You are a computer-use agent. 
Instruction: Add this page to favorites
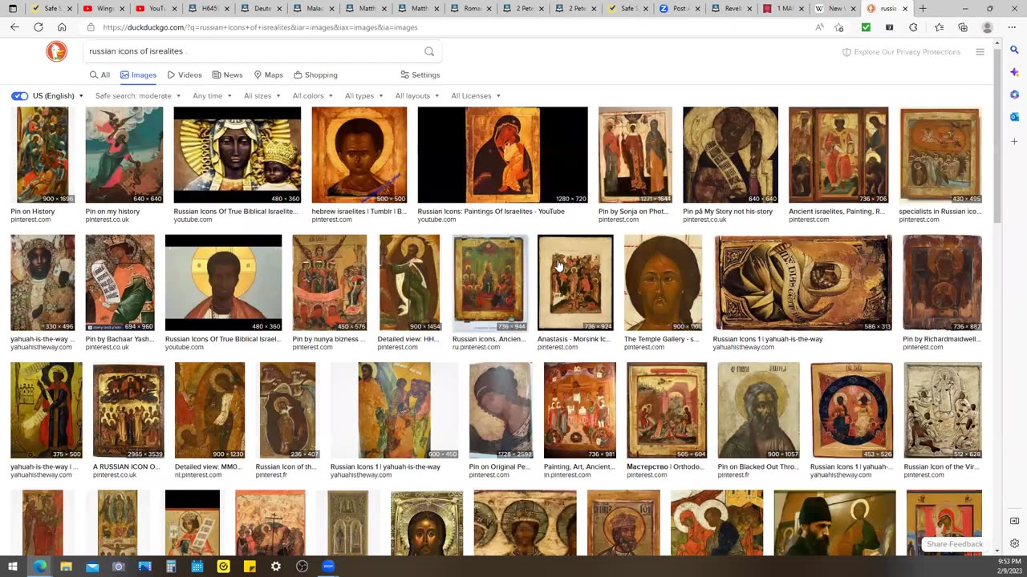coord(839,27)
